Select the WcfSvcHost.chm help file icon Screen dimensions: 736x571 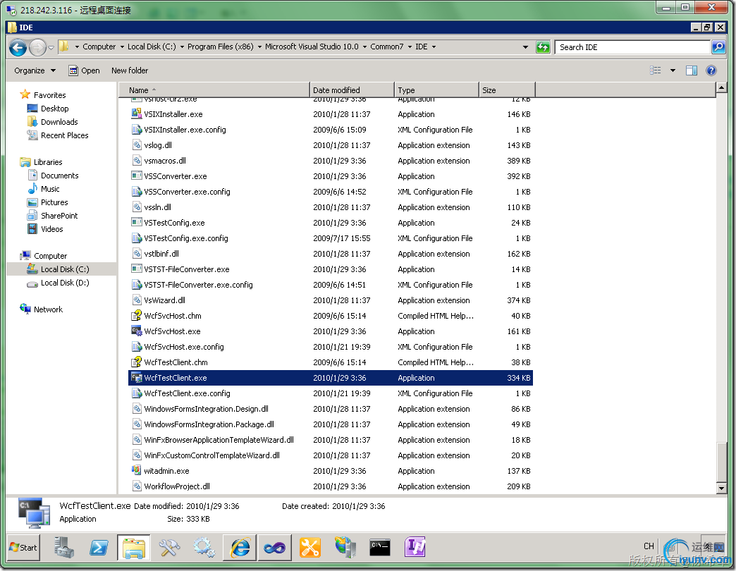(137, 315)
